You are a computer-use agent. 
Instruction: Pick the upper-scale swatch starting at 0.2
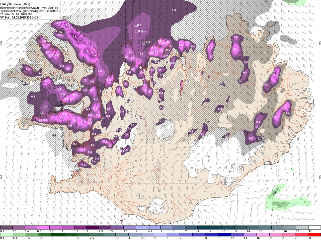click(6, 228)
